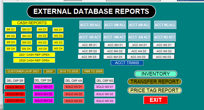Open SOLD SR D2 report
Screen dimensions: 204x110
point(15,94)
